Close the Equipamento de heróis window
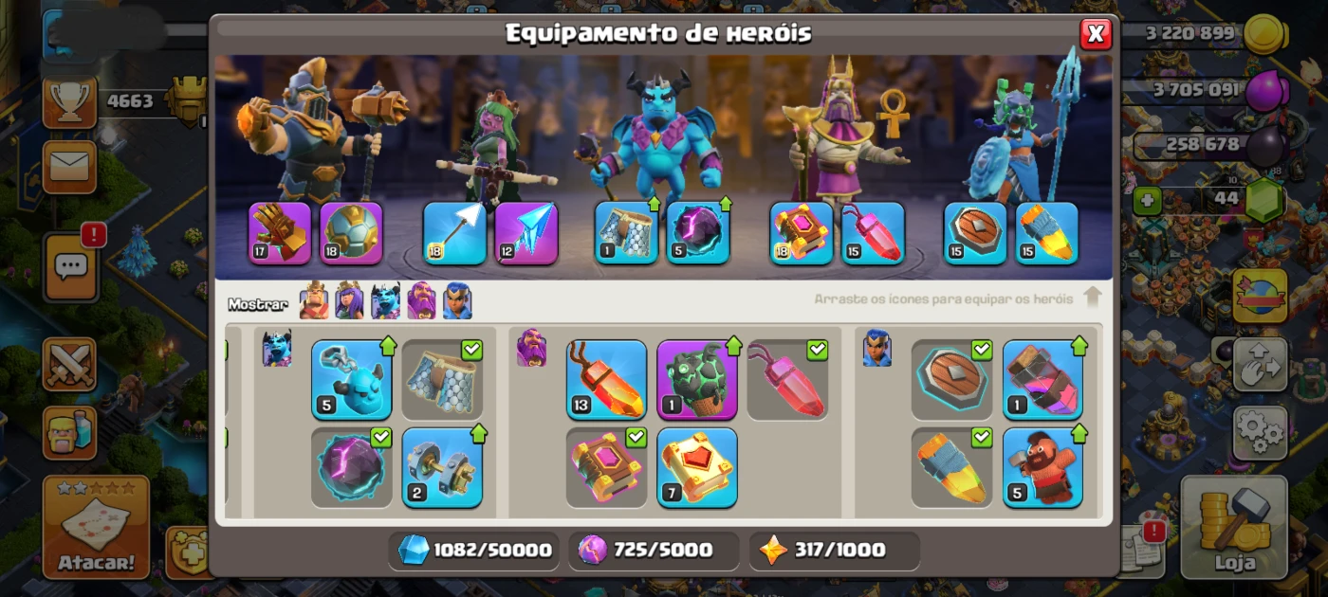Image resolution: width=1328 pixels, height=597 pixels. coord(1096,34)
